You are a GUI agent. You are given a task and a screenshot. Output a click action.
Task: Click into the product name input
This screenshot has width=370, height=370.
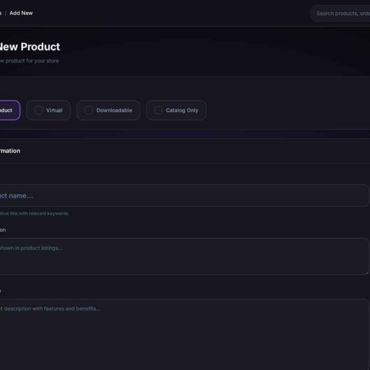(185, 195)
